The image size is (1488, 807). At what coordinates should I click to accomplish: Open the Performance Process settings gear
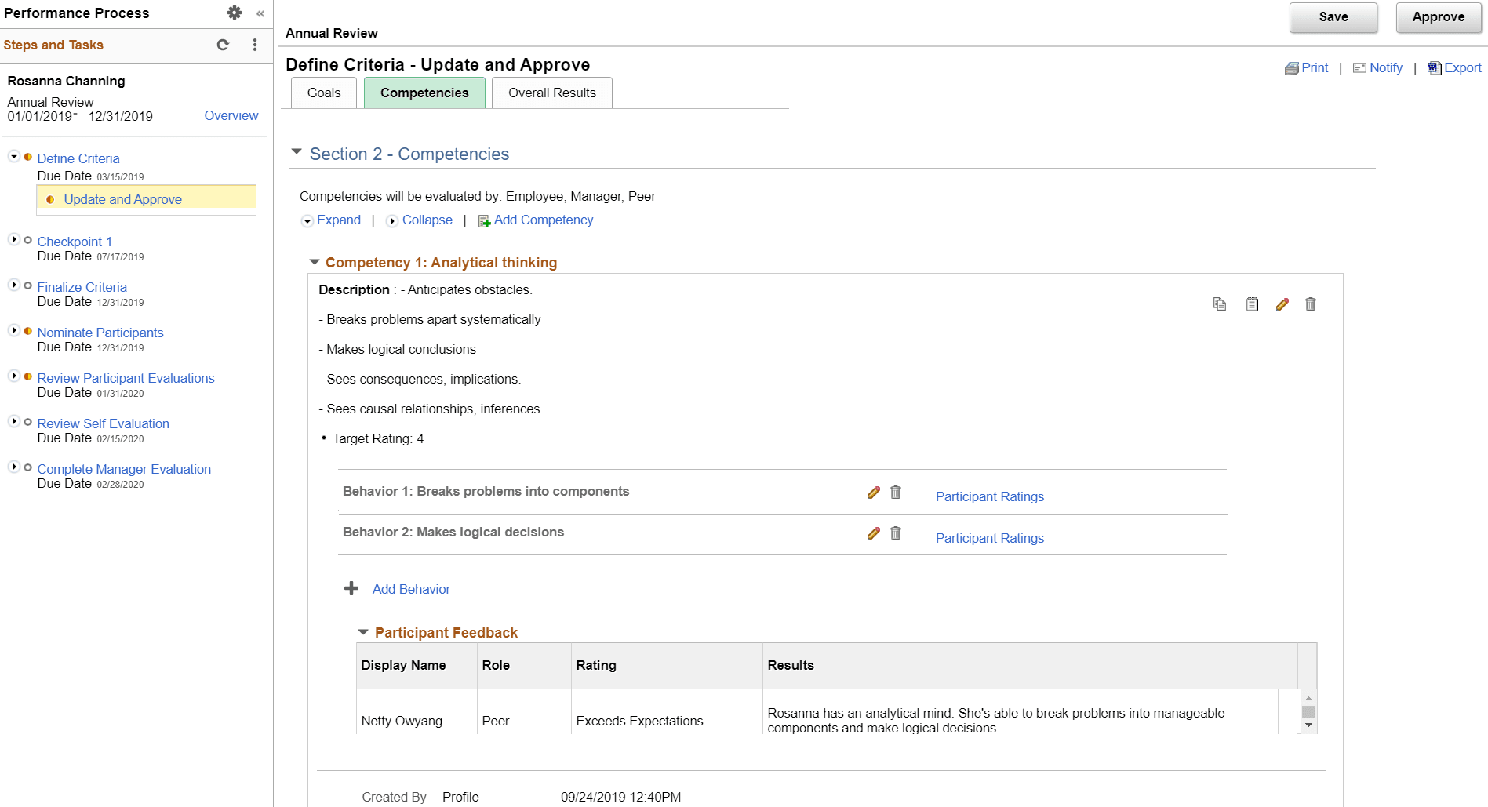coord(234,13)
